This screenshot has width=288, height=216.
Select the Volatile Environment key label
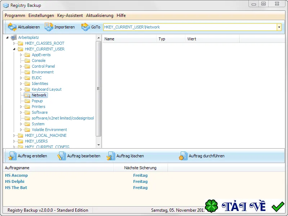pyautogui.click(x=49, y=130)
